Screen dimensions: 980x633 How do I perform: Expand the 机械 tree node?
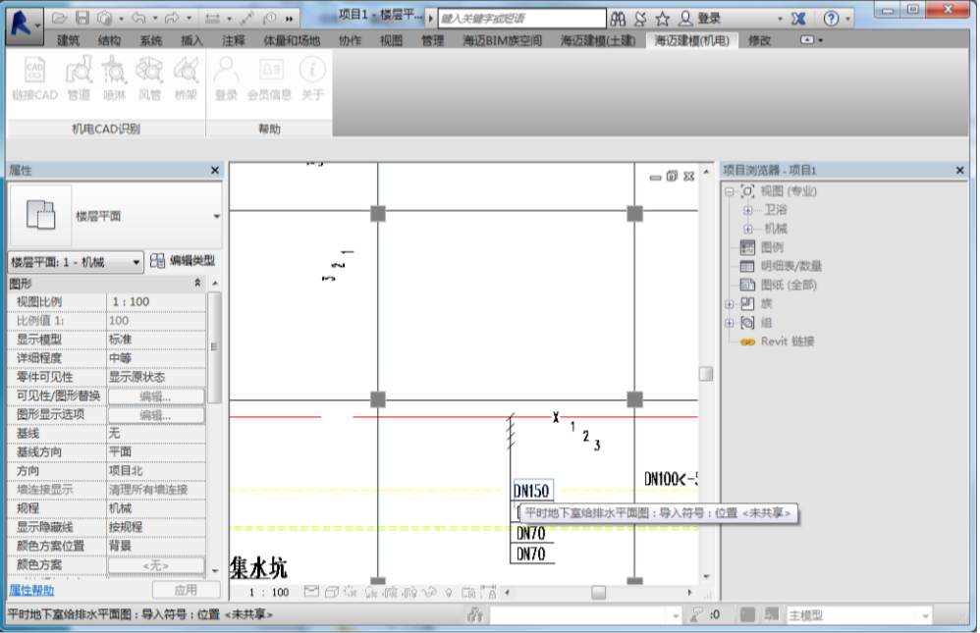(x=747, y=230)
